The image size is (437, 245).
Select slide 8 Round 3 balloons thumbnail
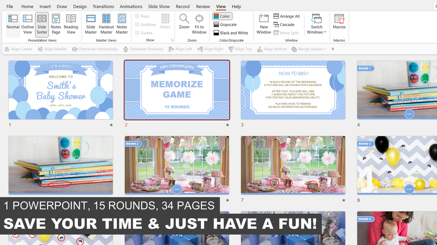click(397, 165)
